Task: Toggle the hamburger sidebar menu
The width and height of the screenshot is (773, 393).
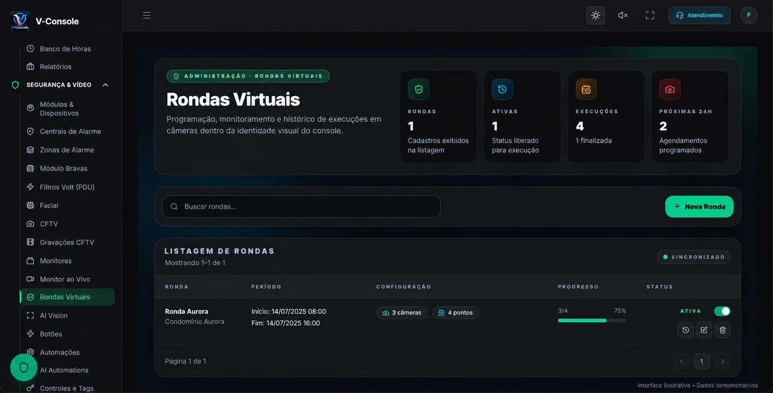Action: (x=147, y=15)
